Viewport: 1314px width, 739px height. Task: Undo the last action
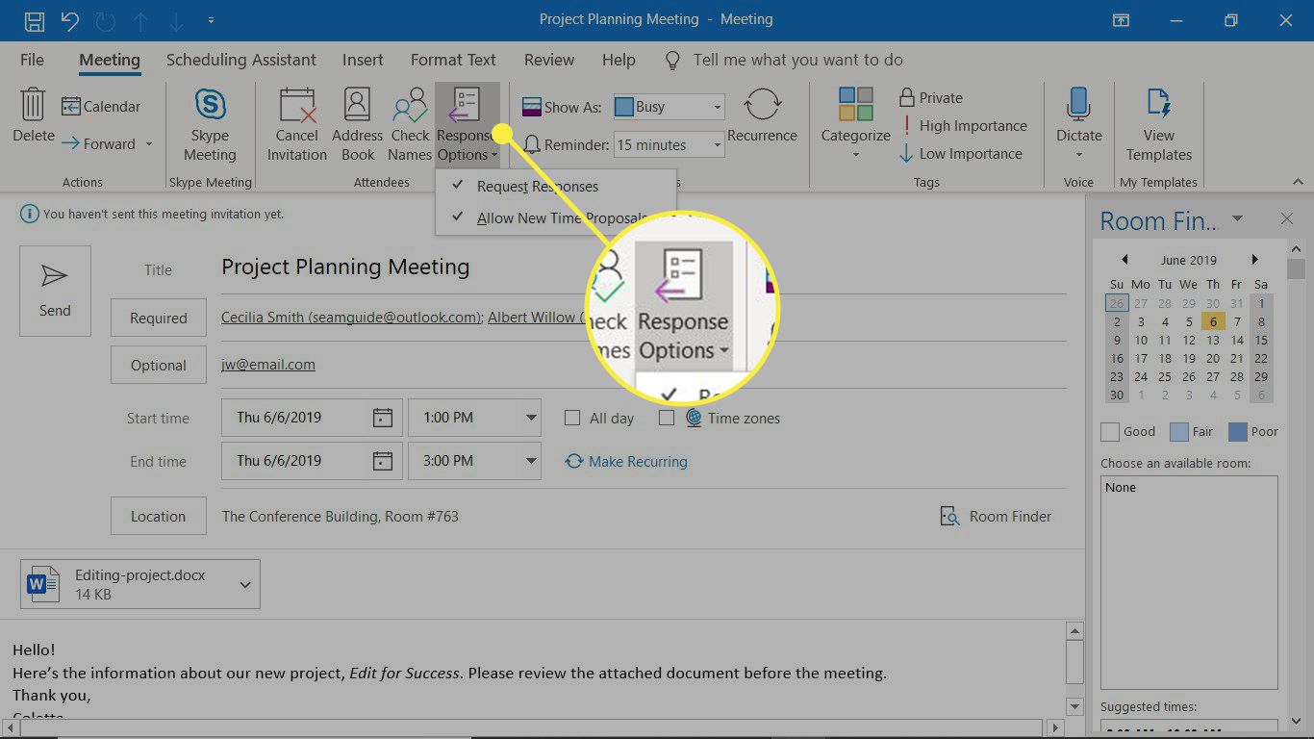69,19
